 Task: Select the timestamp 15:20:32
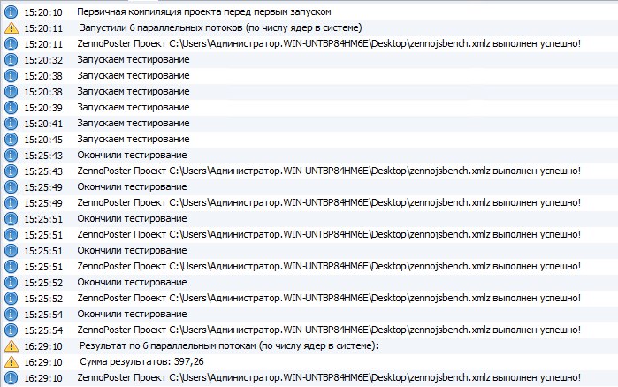(x=43, y=60)
